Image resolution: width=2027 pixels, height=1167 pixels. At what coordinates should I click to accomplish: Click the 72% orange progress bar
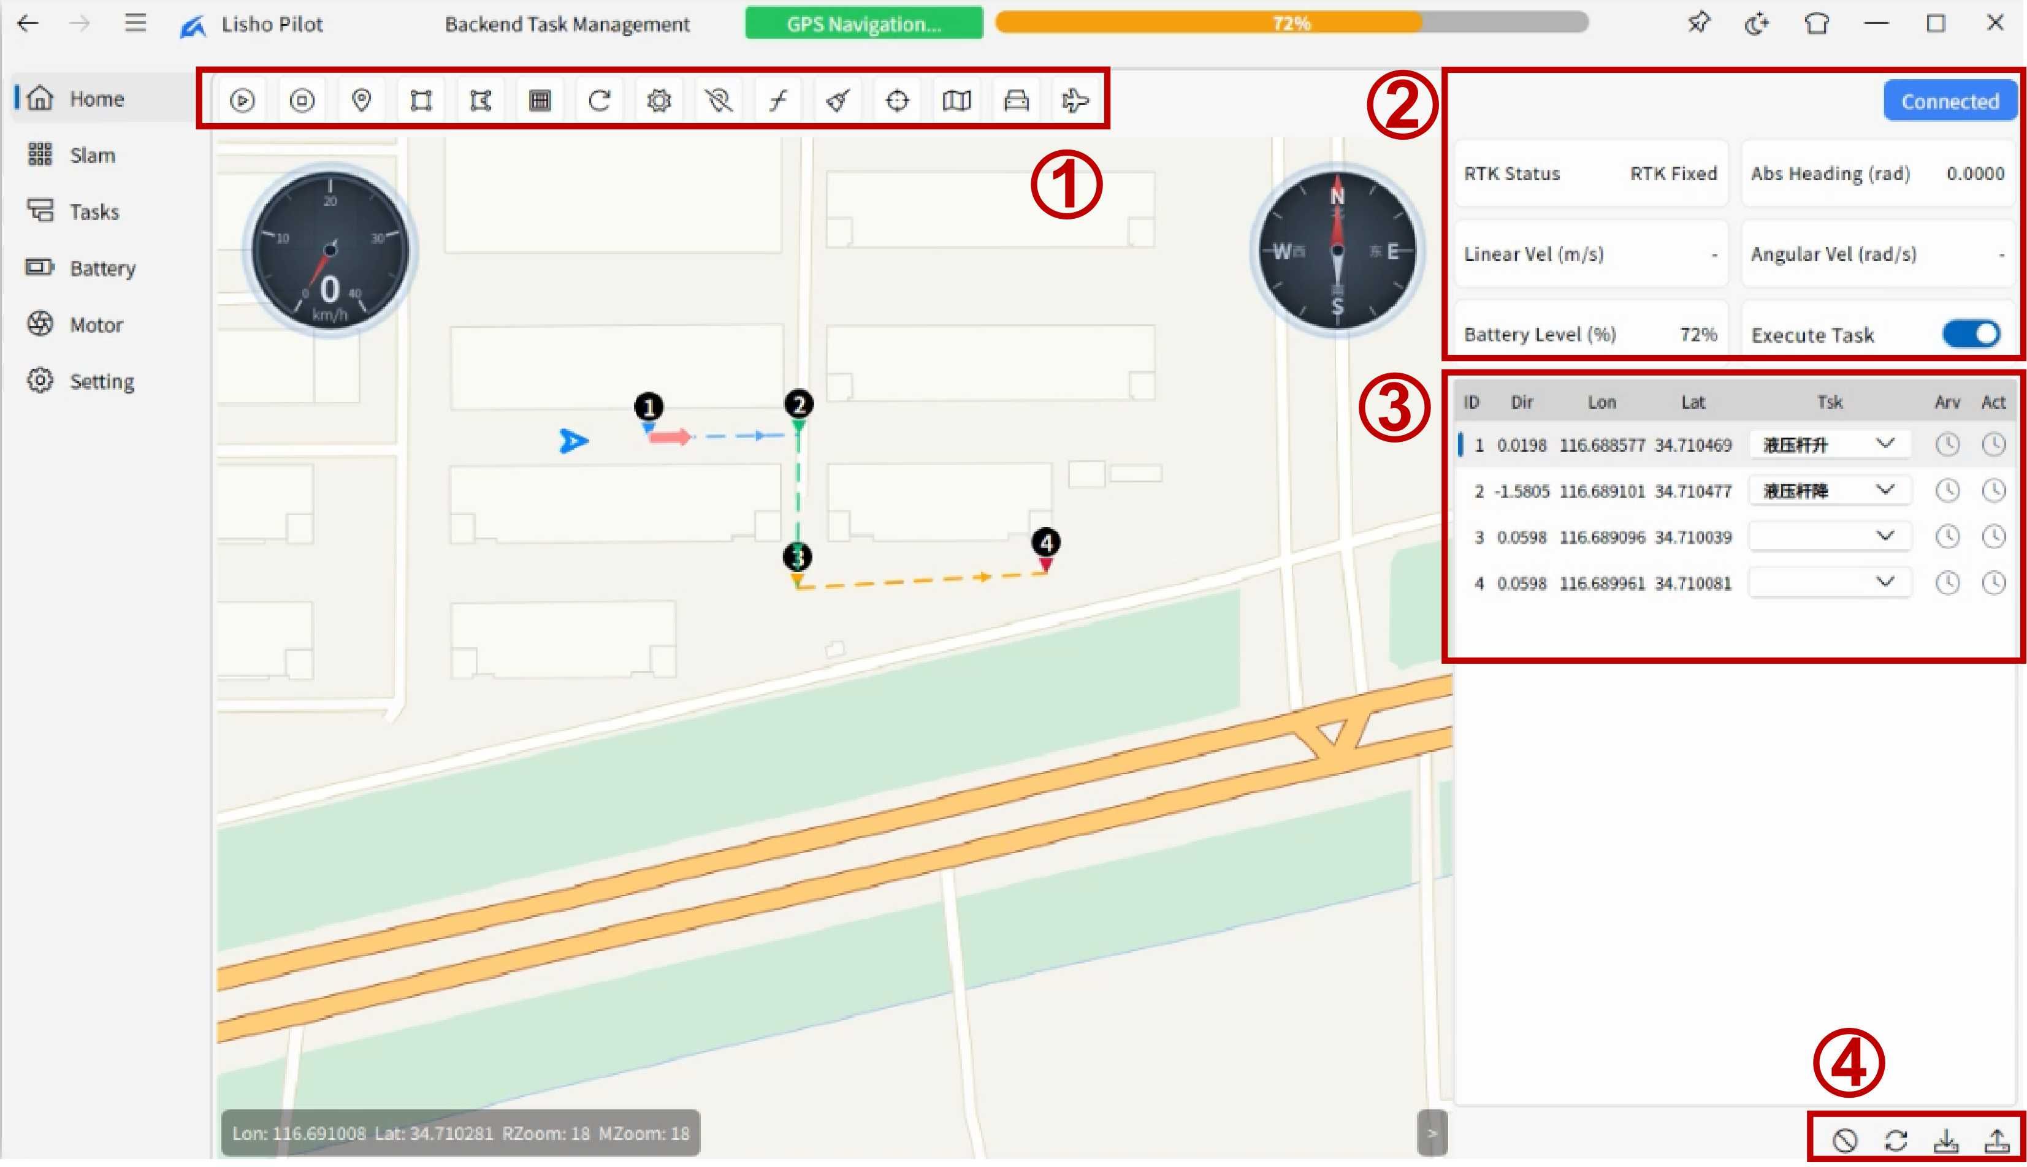pyautogui.click(x=1291, y=23)
